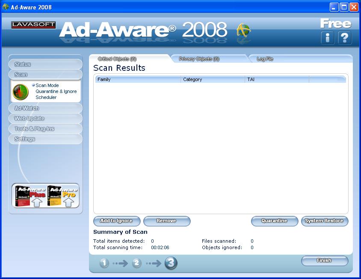Click the Finish button
Viewport: 361px width, 279px height.
(325, 261)
